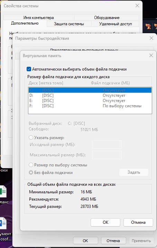This screenshot has width=157, height=248.
Task: Switch to the 'Защита системы' tab
Action: tap(69, 24)
